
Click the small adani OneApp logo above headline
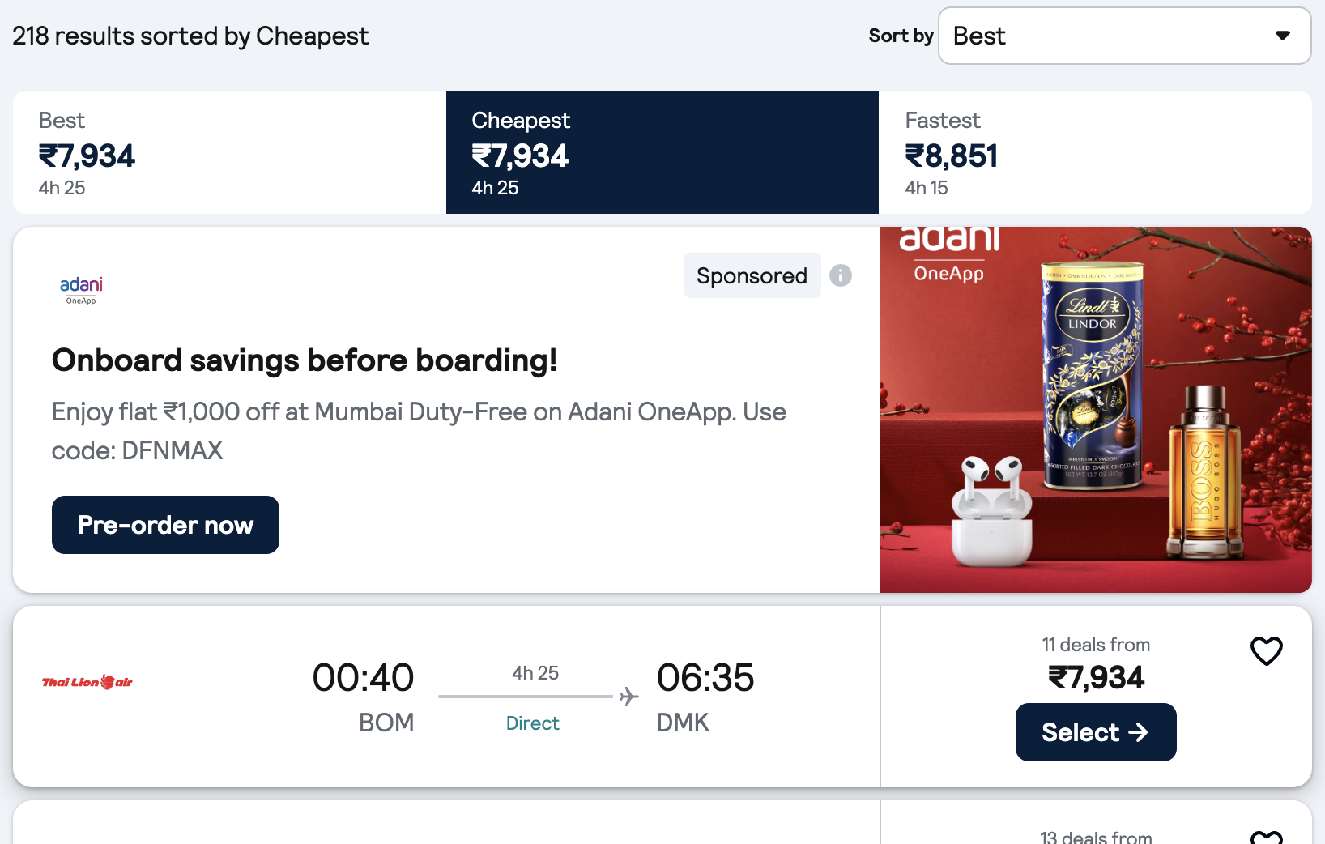coord(81,289)
